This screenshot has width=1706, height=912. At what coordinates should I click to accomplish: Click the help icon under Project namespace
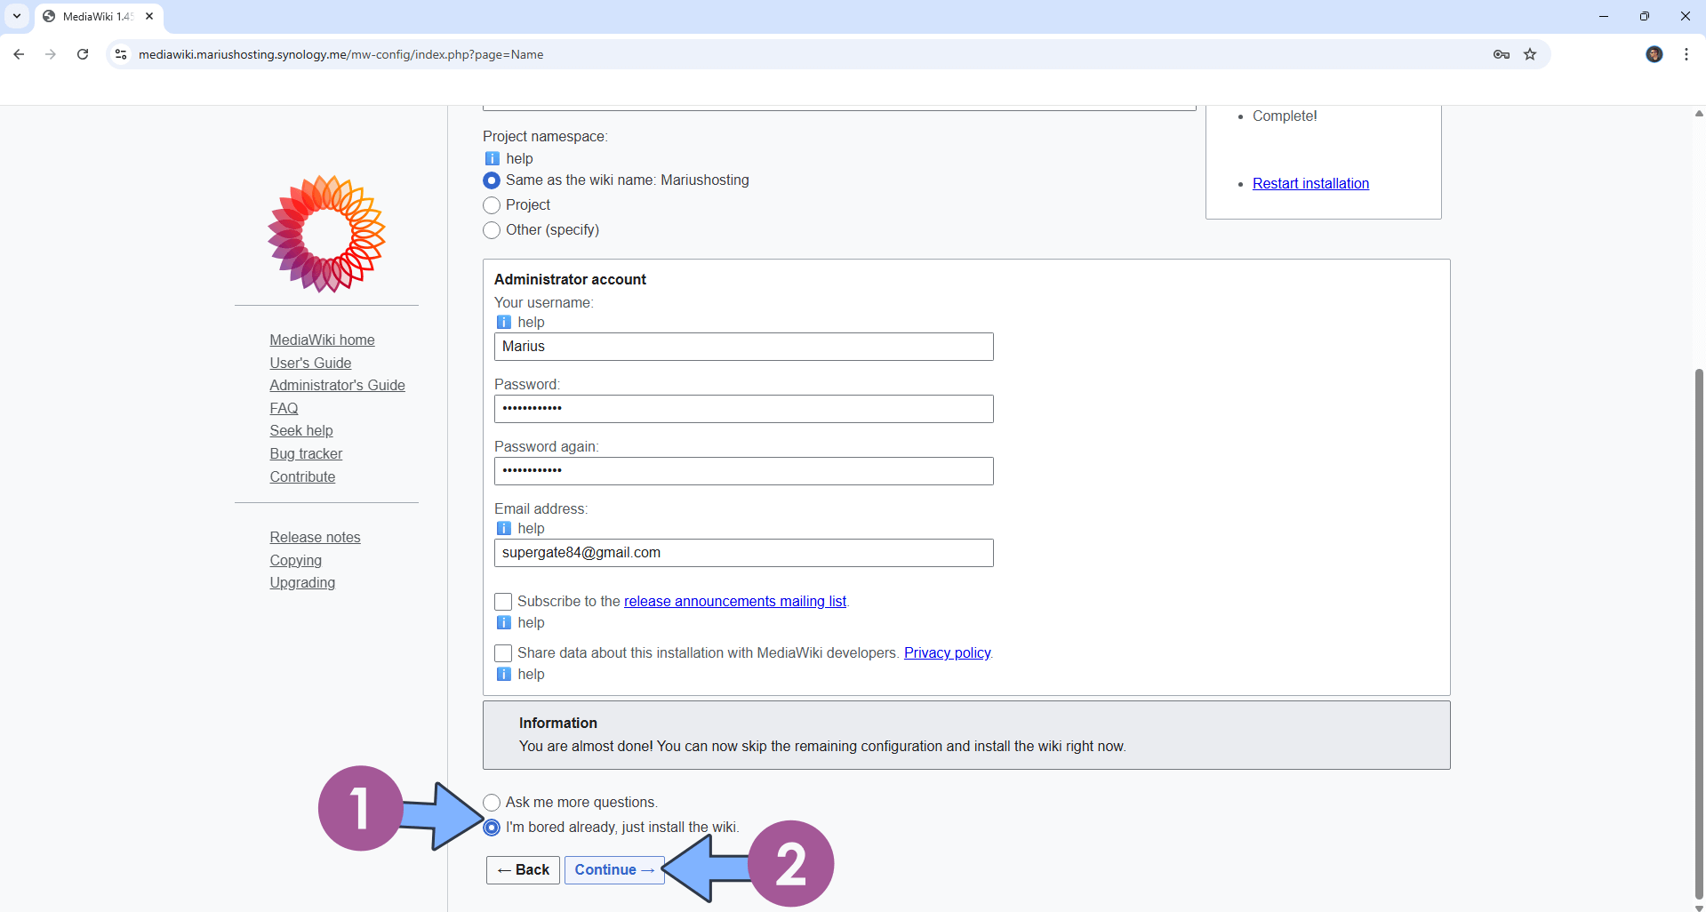click(493, 158)
